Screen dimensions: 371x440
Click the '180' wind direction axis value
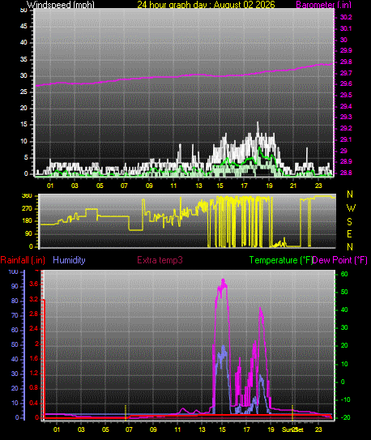click(27, 221)
